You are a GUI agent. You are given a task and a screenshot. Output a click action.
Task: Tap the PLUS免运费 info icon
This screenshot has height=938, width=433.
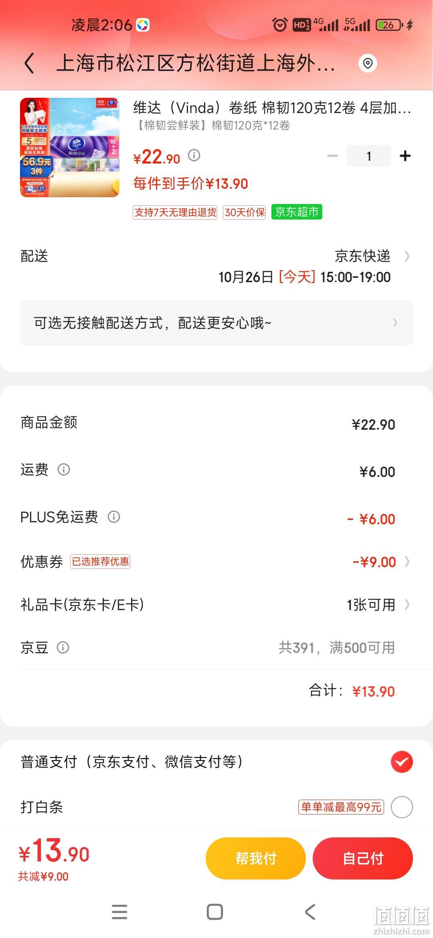tap(114, 517)
